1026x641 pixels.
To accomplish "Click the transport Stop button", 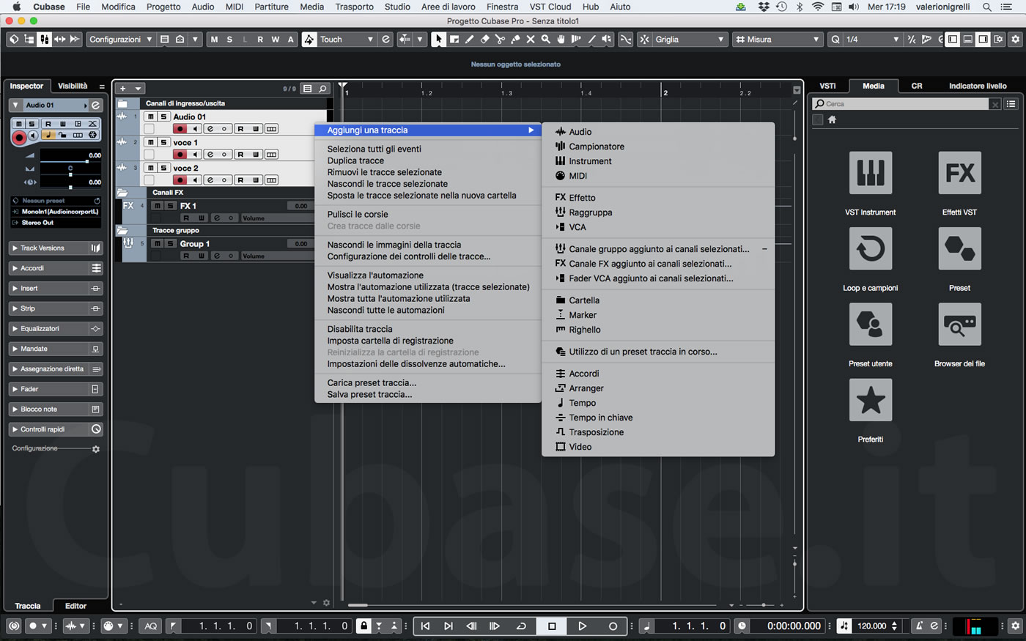I will (552, 626).
